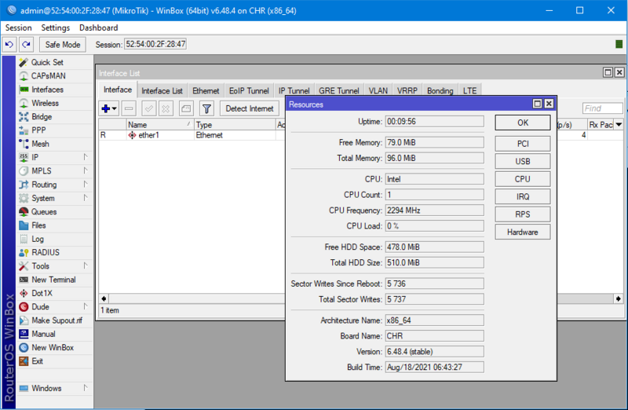
Task: Open Wireless sidebar item
Action: (x=45, y=103)
